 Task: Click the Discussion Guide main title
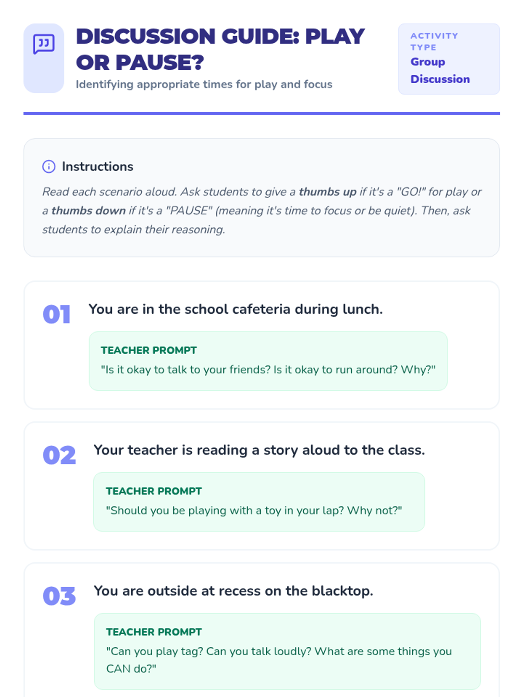click(x=220, y=49)
